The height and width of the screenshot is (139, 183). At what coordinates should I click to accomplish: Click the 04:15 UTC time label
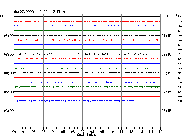point(166,92)
